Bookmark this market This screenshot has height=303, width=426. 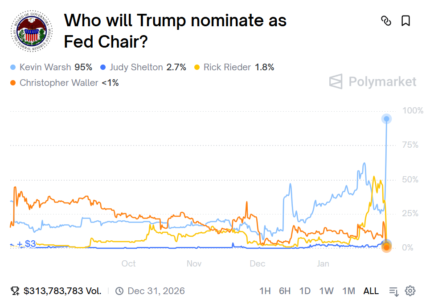tap(406, 20)
